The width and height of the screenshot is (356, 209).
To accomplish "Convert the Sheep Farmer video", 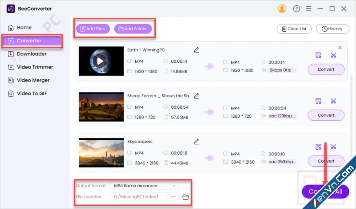I will pos(326,115).
